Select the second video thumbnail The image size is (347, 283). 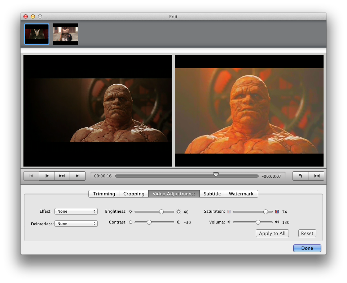tap(66, 34)
